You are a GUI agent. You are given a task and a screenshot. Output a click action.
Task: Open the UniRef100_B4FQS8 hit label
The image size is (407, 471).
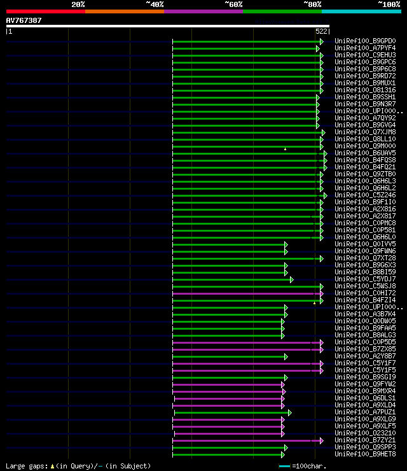tap(365, 160)
